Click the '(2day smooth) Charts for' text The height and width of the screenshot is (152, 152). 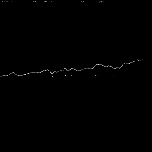[x=43, y=2]
